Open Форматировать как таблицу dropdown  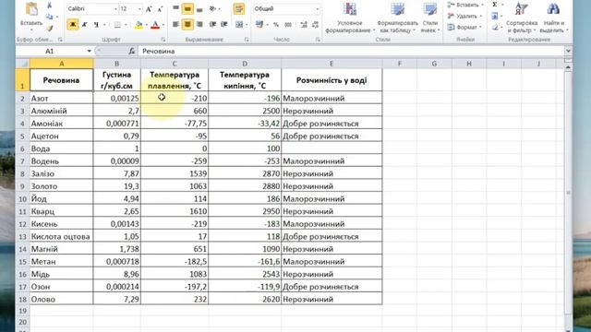point(397,18)
